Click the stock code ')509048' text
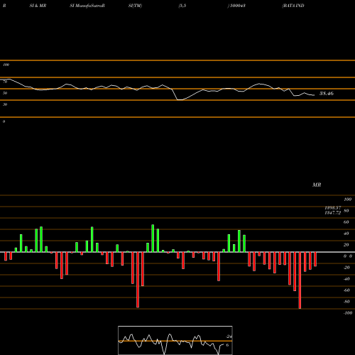The height and width of the screenshot is (355, 355). point(236,6)
